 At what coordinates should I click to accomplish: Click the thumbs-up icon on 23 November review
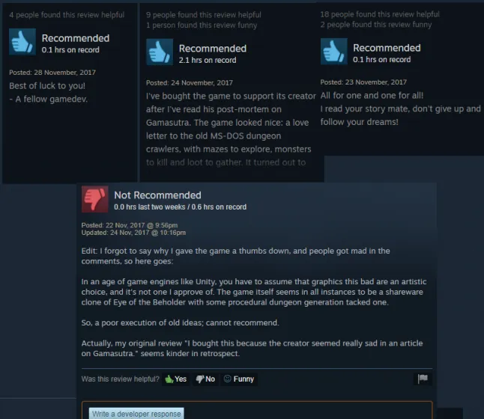pyautogui.click(x=334, y=52)
